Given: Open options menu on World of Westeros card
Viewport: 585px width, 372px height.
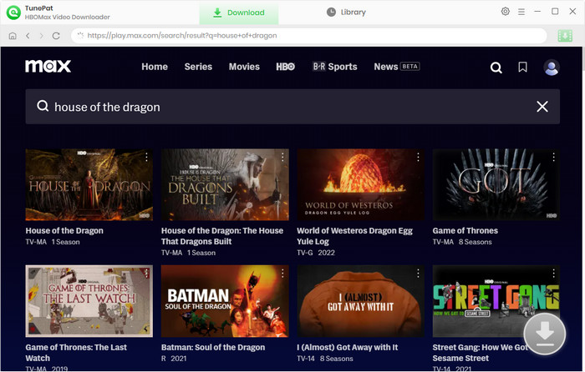Looking at the screenshot, I should (418, 157).
